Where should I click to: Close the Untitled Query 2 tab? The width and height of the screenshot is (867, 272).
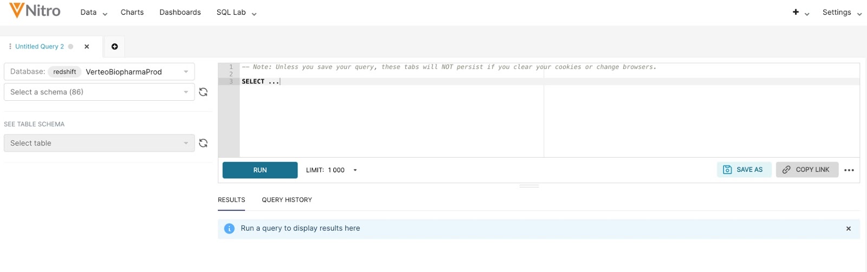click(x=87, y=47)
